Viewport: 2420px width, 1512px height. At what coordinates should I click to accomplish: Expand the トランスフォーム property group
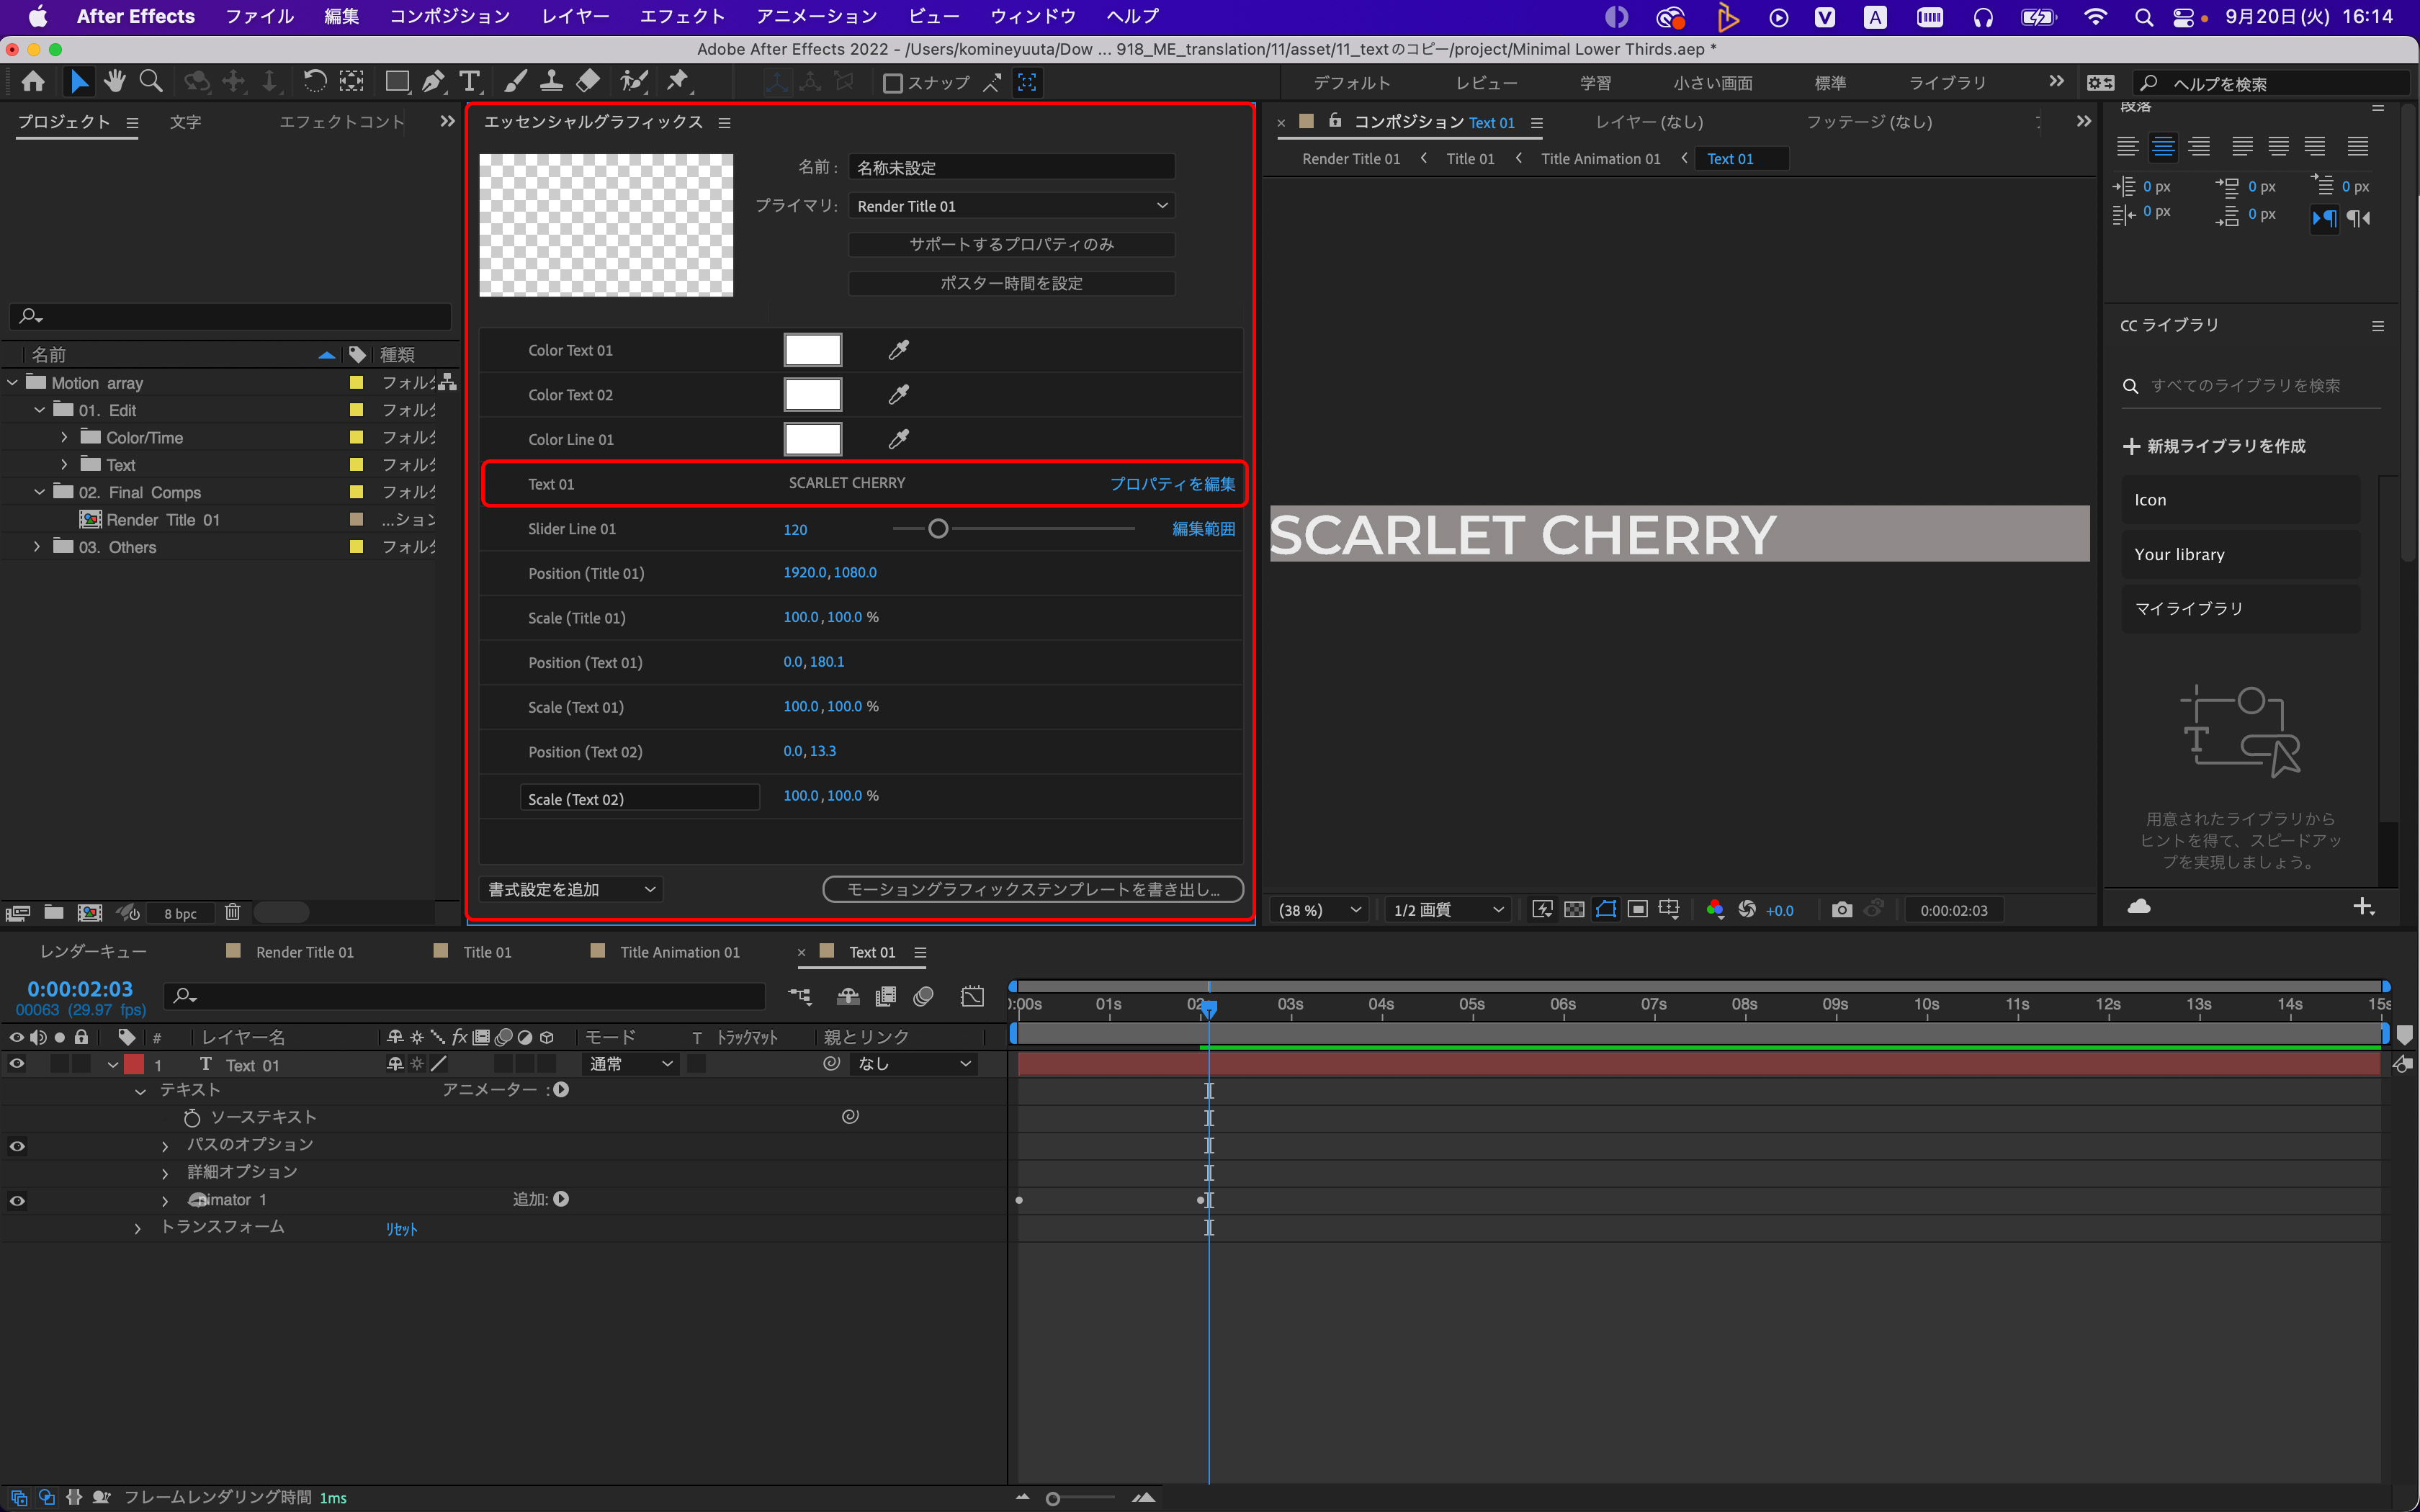(138, 1228)
